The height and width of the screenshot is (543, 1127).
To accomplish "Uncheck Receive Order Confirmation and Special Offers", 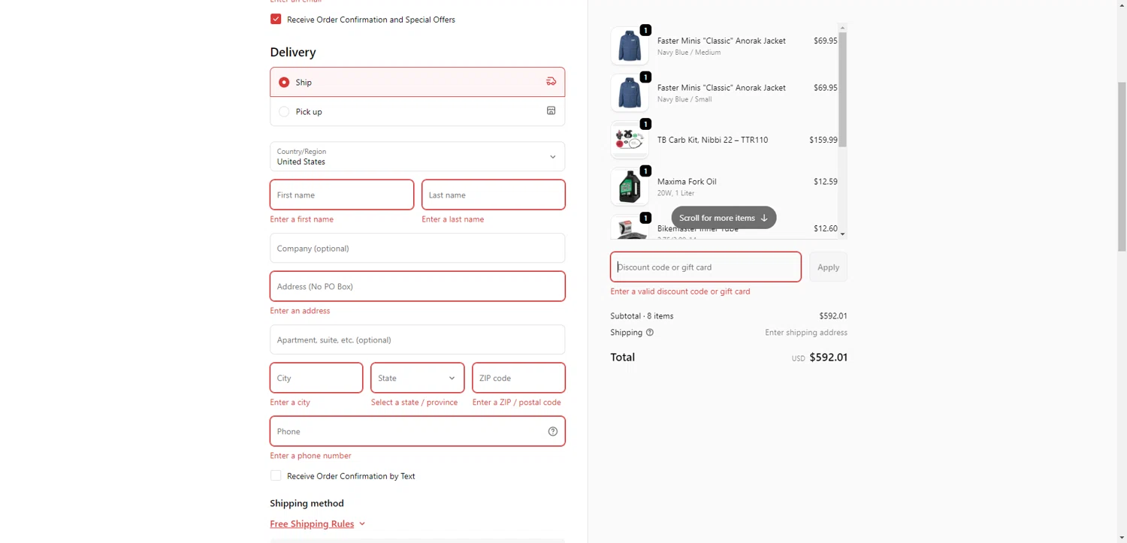I will pos(276,19).
